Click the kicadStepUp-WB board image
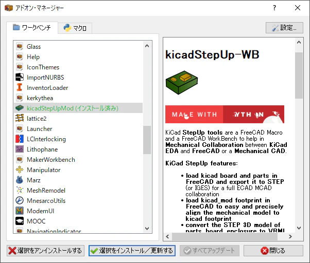This screenshot has width=310, height=263. [x=181, y=82]
